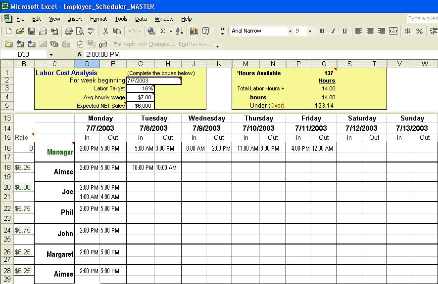Click the Undo arrow icon
The height and width of the screenshot is (284, 438).
[131, 31]
